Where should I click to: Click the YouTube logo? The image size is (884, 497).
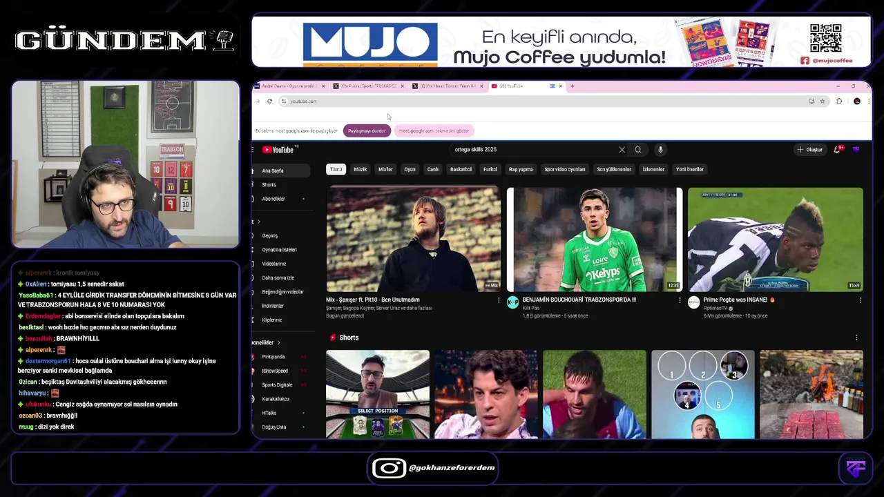(x=278, y=150)
